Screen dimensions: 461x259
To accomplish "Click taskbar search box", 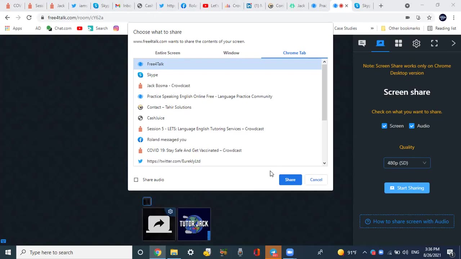I will (x=75, y=252).
